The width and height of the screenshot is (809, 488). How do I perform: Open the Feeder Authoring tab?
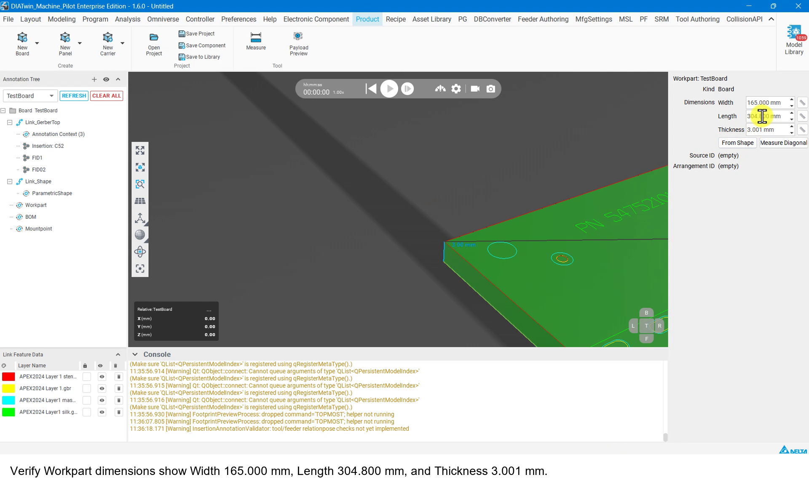pos(543,19)
